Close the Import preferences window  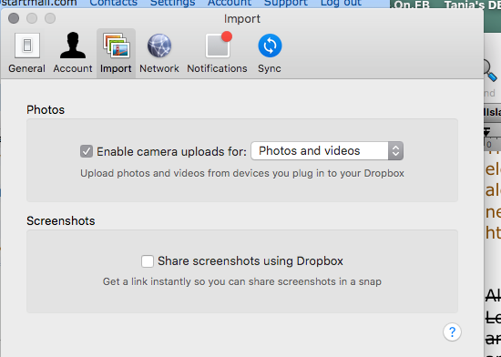coord(14,18)
